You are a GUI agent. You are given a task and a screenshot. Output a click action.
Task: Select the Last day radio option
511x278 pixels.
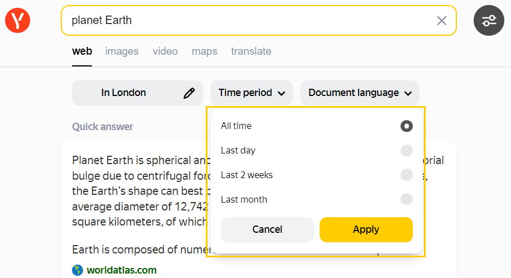point(406,151)
